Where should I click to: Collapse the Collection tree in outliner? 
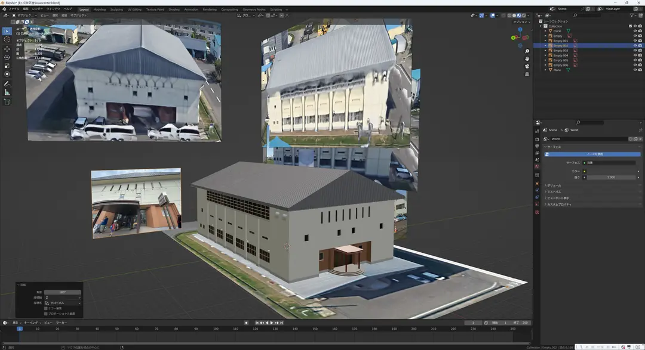[541, 26]
